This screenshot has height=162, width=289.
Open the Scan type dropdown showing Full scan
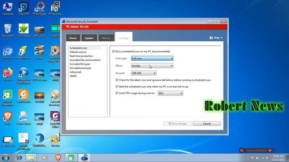152,58
